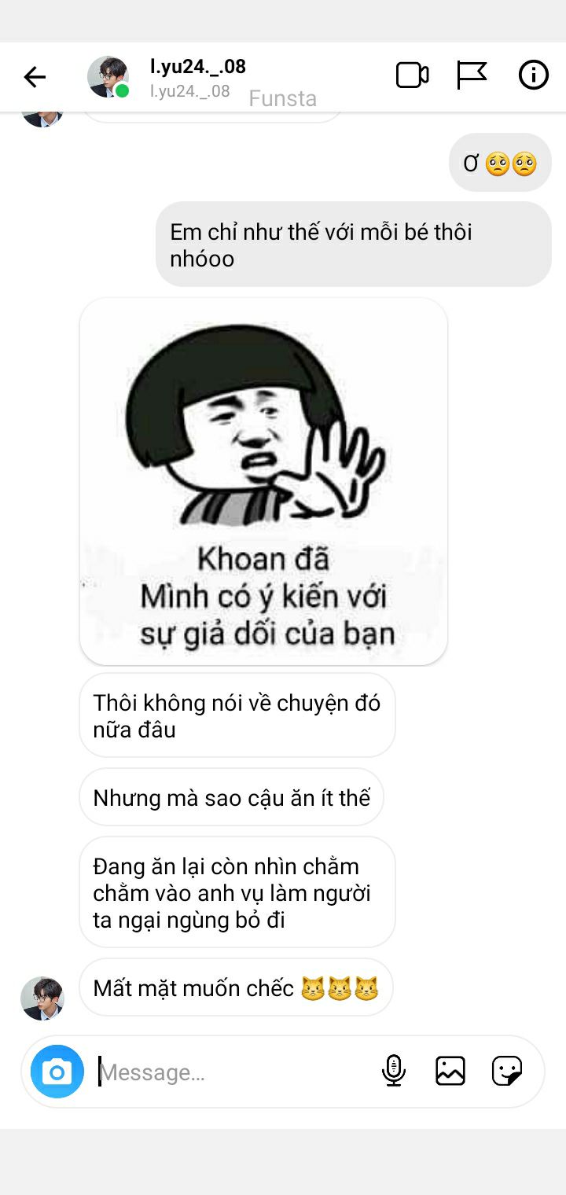
Task: Open the photo gallery icon
Action: tap(450, 1071)
